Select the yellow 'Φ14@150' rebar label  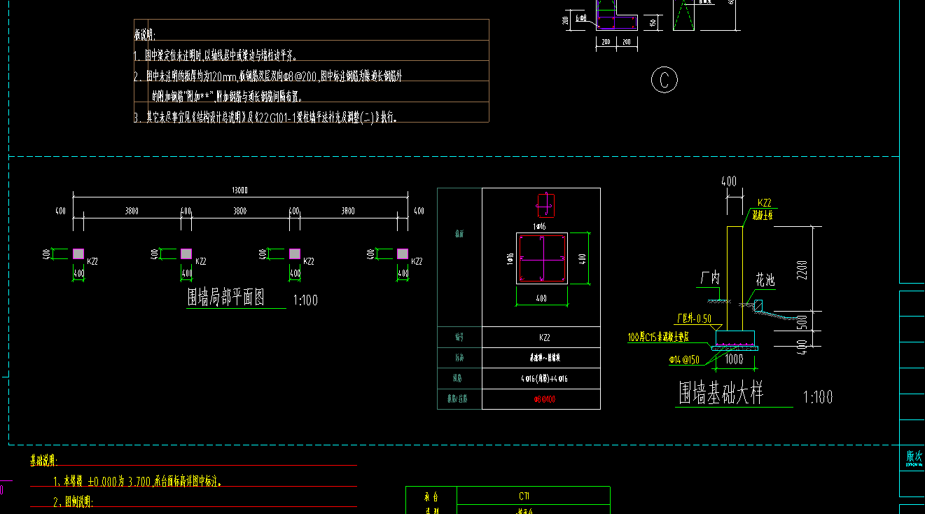click(x=684, y=360)
